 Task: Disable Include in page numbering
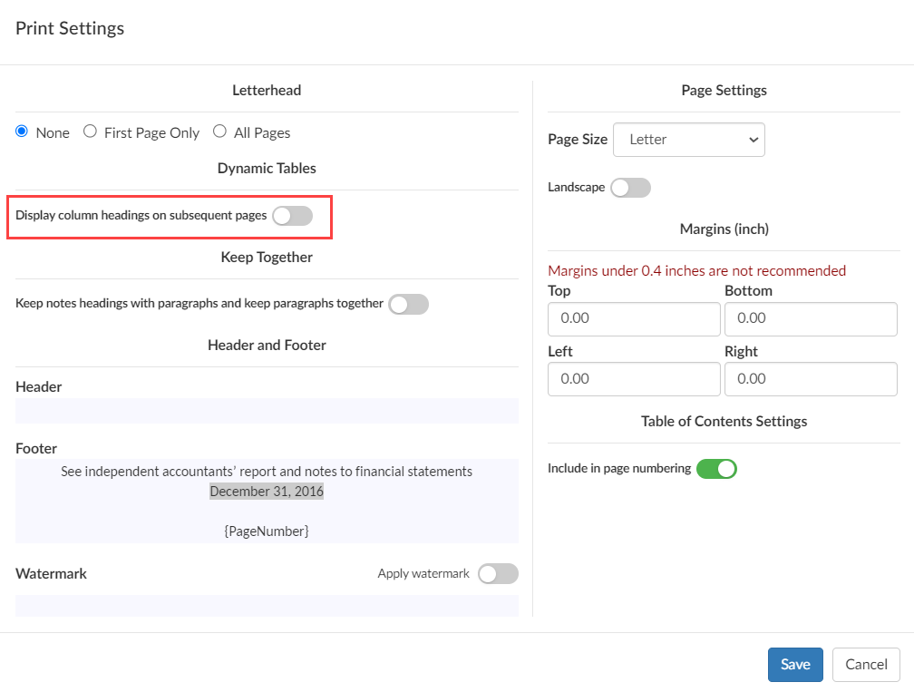click(x=716, y=469)
